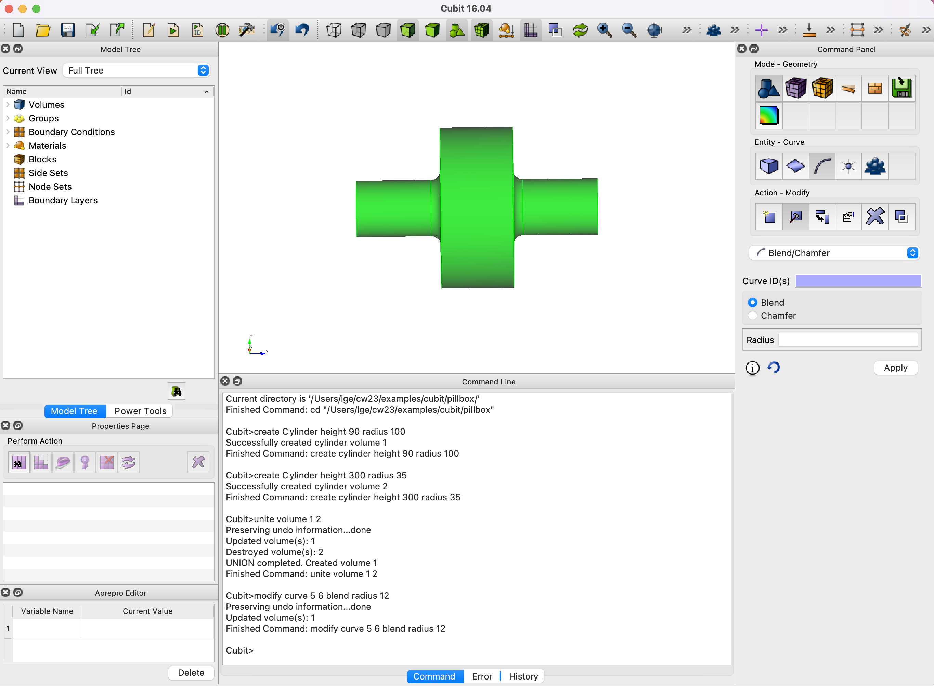This screenshot has width=934, height=686.
Task: Select the Chamfer radio button
Action: point(752,316)
